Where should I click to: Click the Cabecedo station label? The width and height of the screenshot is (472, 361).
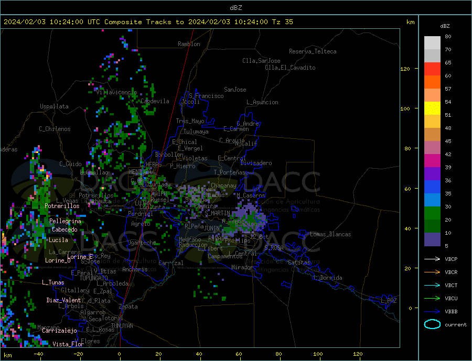click(x=65, y=230)
